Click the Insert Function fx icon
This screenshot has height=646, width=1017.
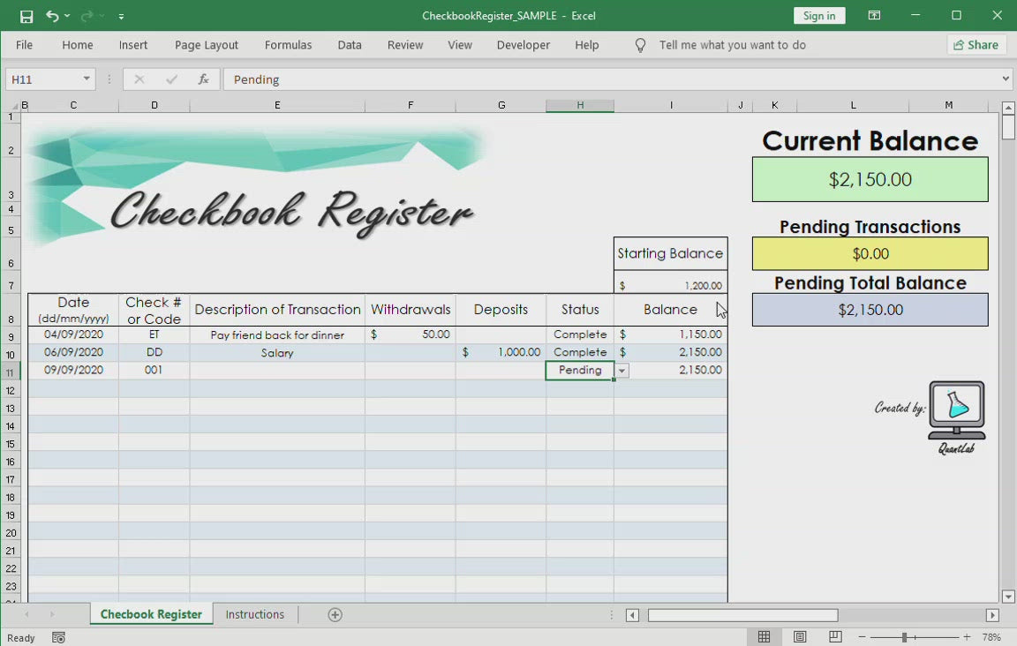(203, 79)
